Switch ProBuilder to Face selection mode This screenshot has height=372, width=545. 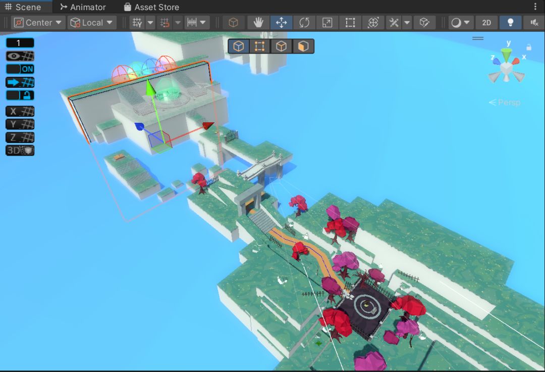[x=303, y=46]
